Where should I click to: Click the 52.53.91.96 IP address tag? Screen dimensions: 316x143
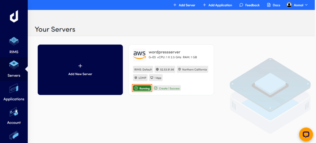[x=165, y=69]
